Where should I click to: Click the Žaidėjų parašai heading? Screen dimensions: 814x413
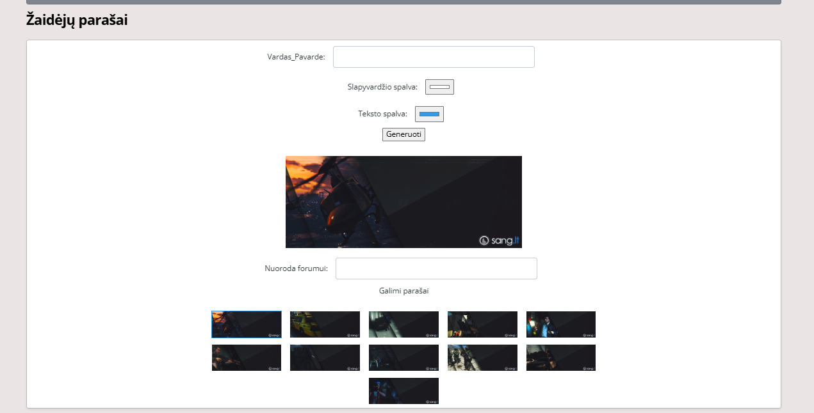click(77, 20)
